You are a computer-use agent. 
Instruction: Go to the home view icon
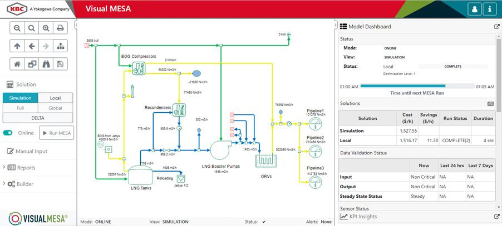pos(17,64)
